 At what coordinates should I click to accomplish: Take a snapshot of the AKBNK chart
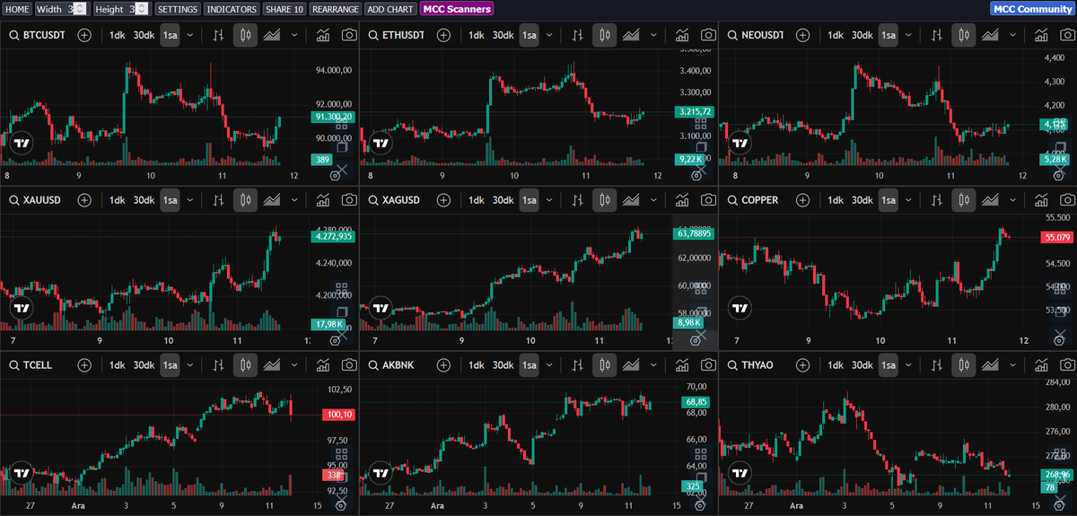(707, 365)
